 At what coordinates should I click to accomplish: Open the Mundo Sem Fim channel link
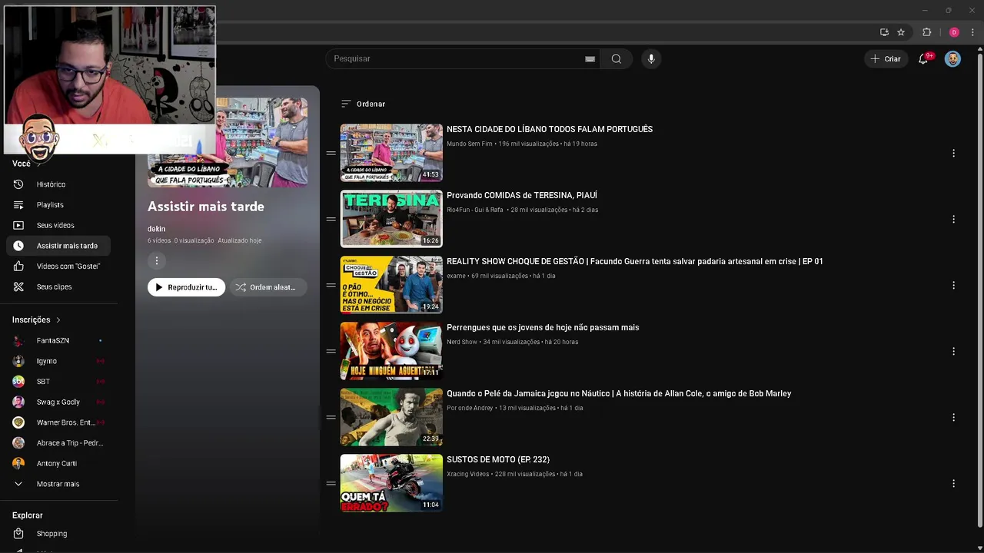click(469, 144)
